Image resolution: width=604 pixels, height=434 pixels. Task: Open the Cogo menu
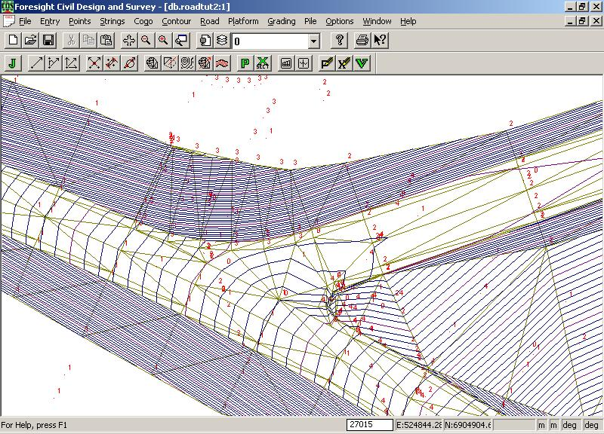pos(143,22)
